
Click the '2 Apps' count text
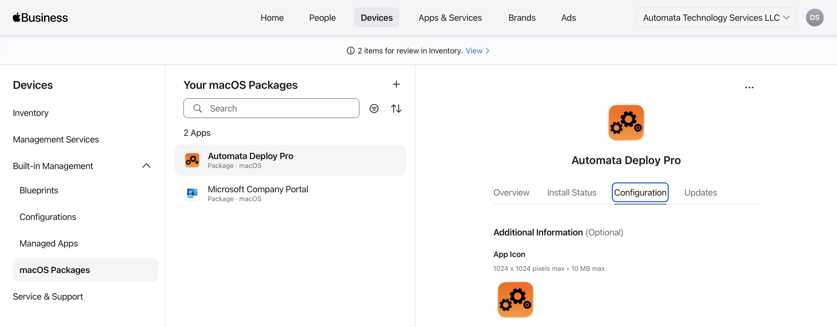[x=197, y=133]
